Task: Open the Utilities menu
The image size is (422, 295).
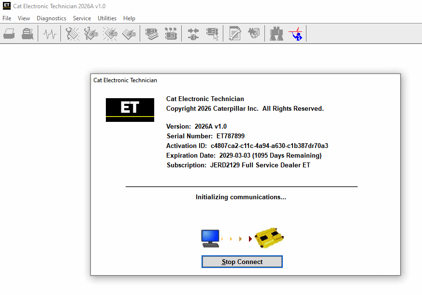Action: pos(107,18)
